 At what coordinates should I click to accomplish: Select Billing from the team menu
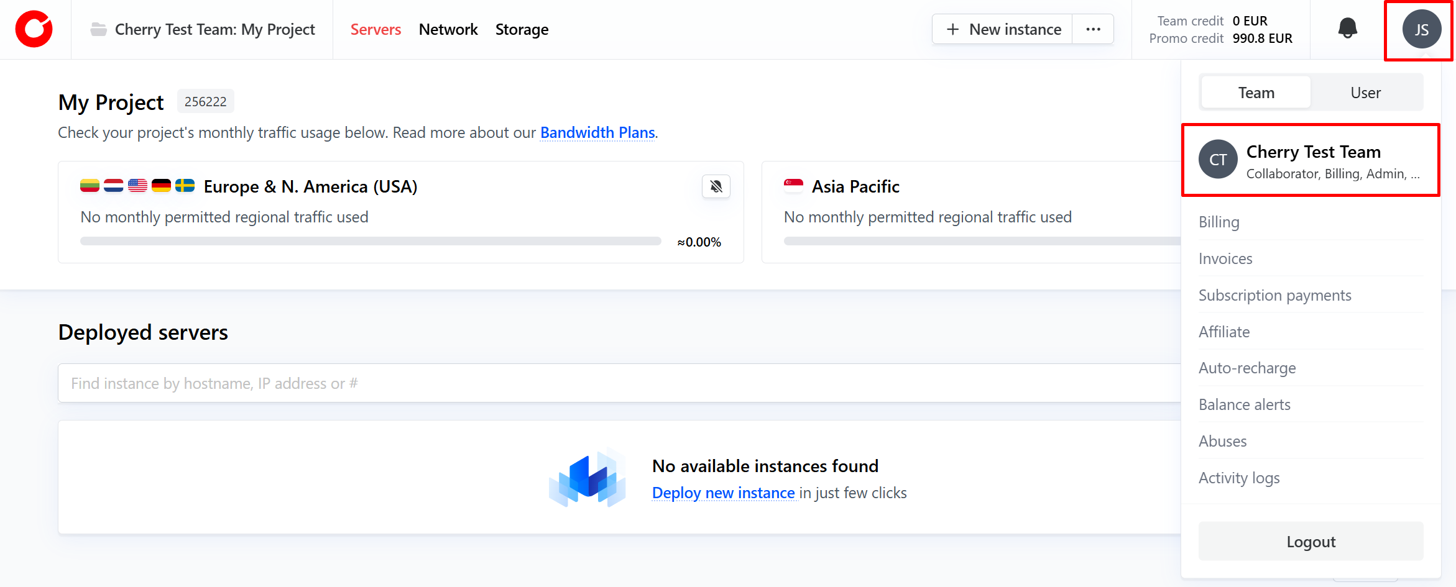pos(1219,222)
